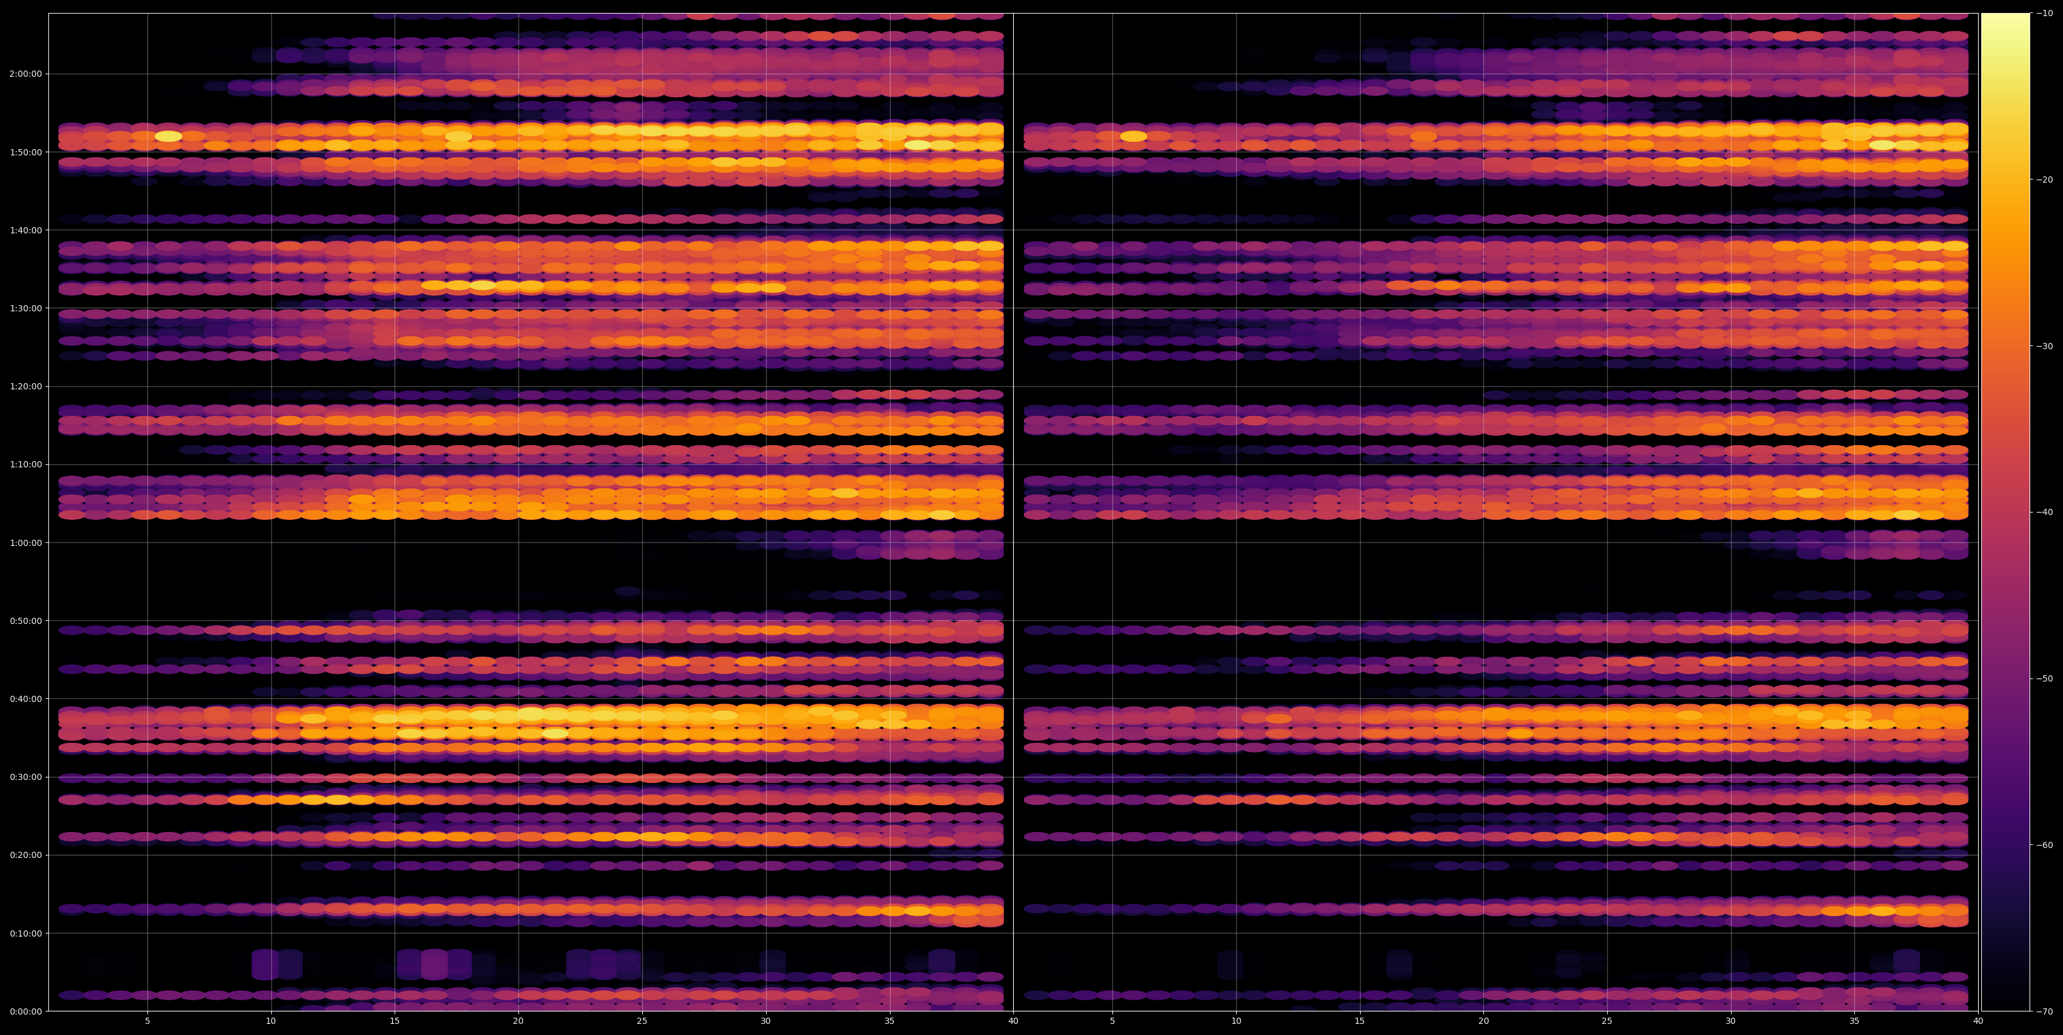Click the −10 colorbar tick label

click(2044, 14)
